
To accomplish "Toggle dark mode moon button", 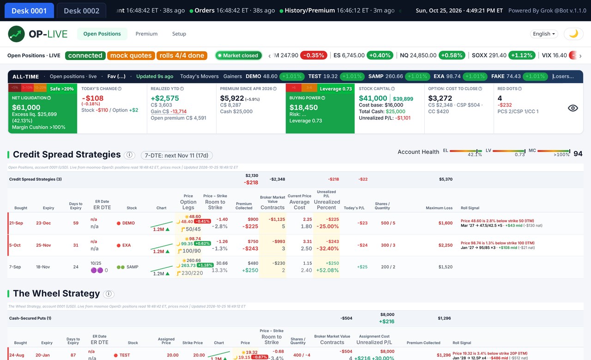I will (573, 34).
